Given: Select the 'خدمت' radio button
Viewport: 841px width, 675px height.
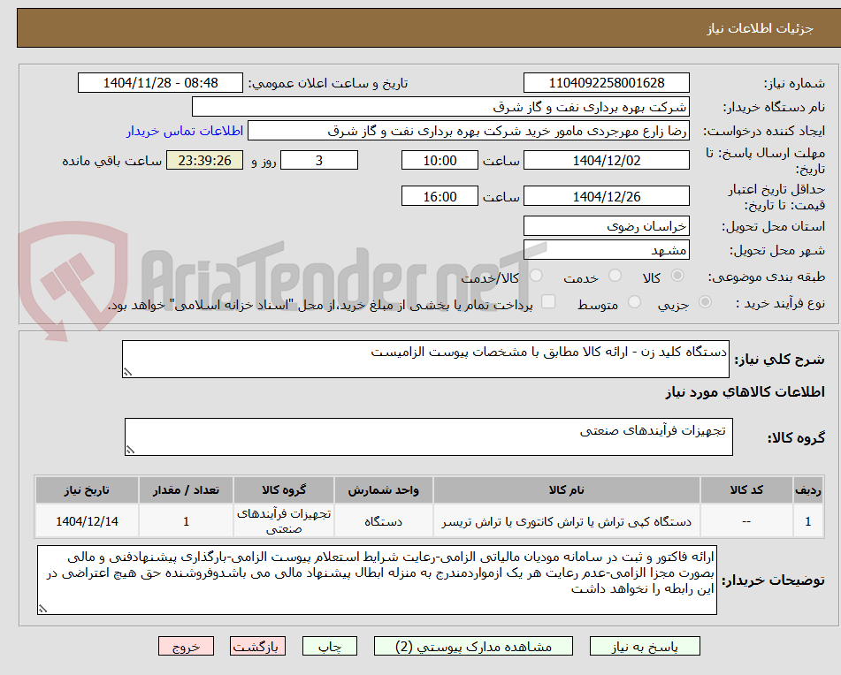Looking at the screenshot, I should 615,276.
